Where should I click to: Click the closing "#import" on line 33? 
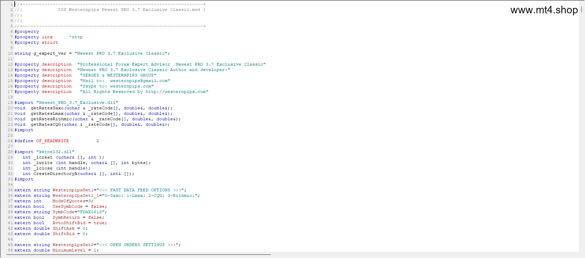pos(24,179)
